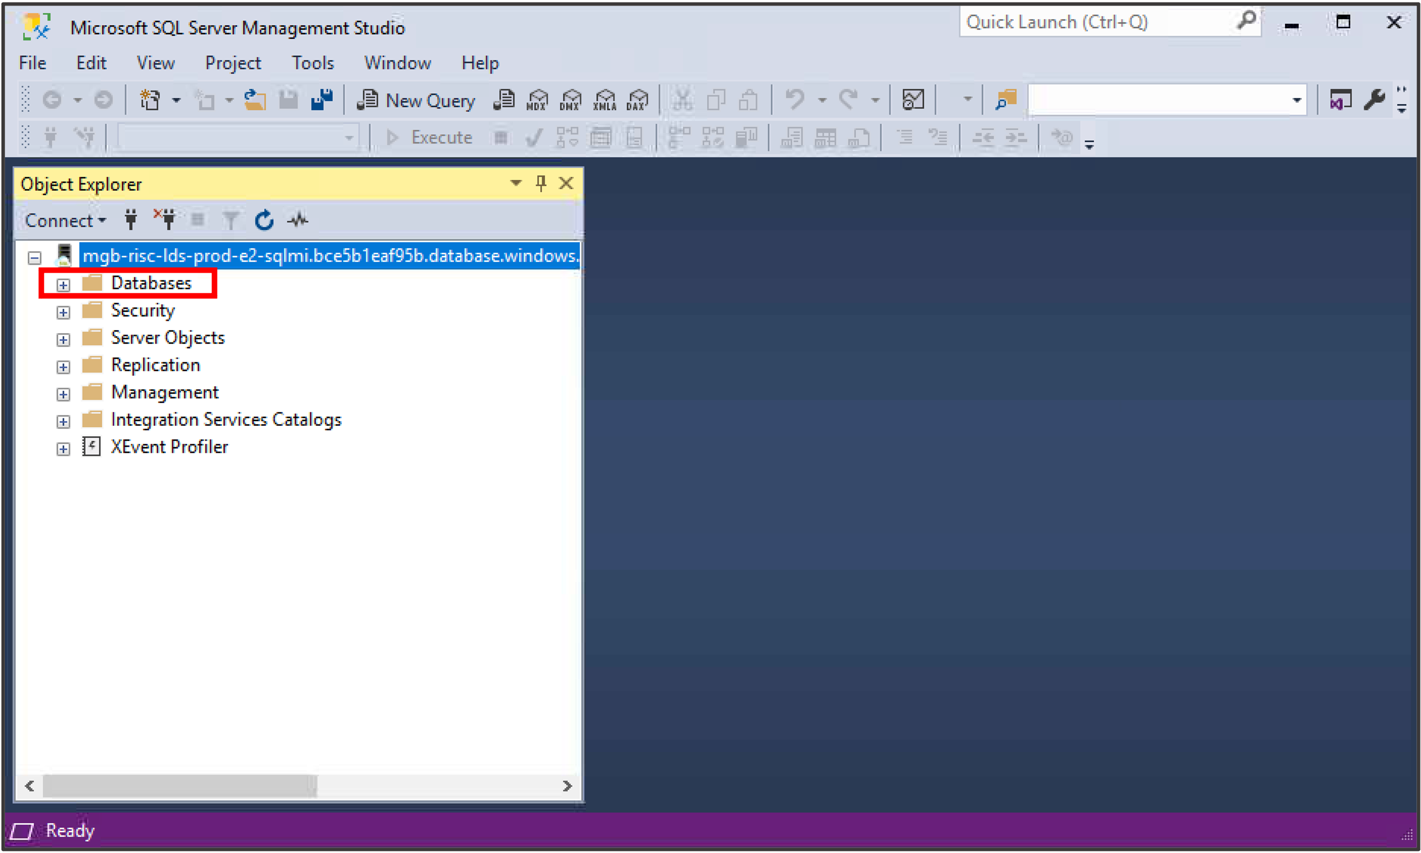Screen dimensions: 1421x853
Task: Select the Management tree item
Action: (165, 393)
